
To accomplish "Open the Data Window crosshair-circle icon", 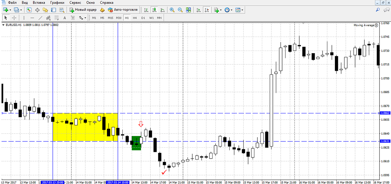I will point(38,10).
